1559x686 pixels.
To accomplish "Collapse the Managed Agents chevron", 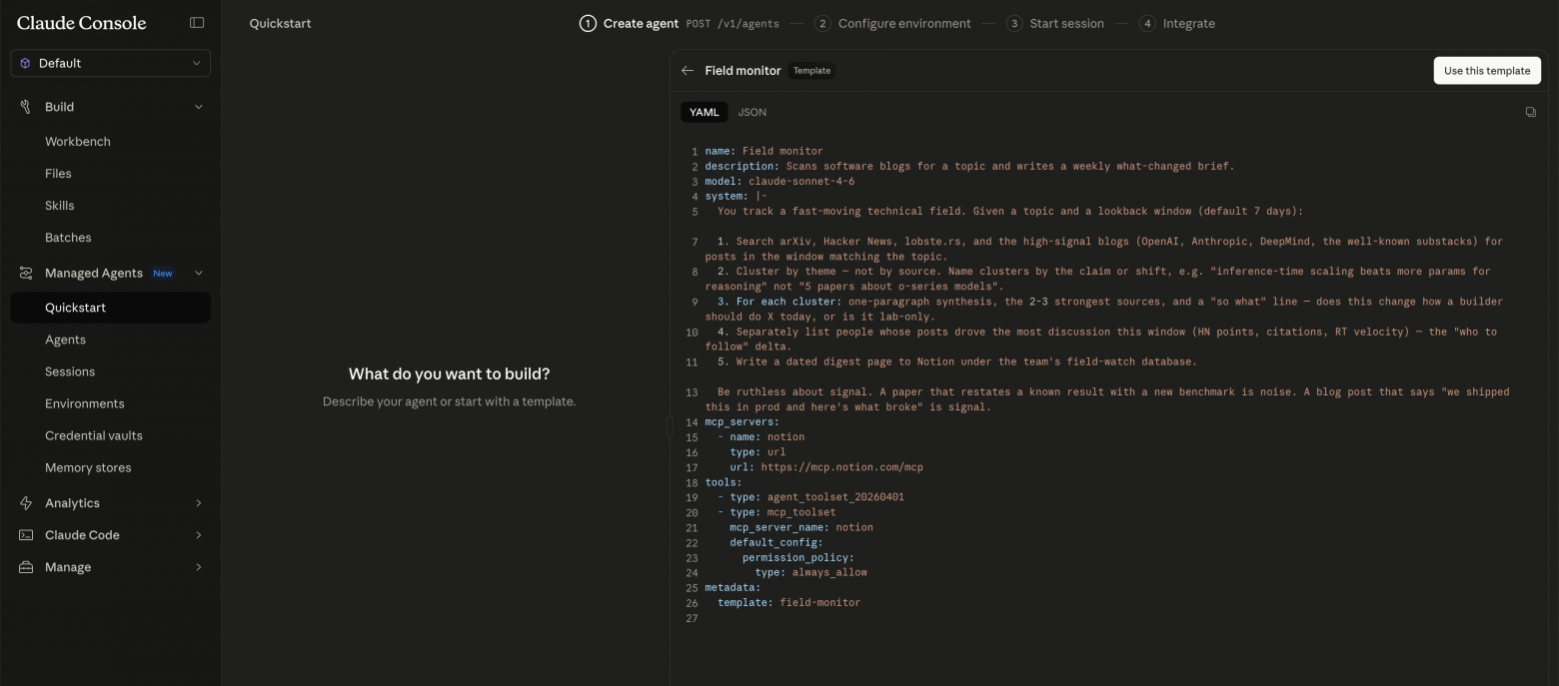I will coord(198,273).
